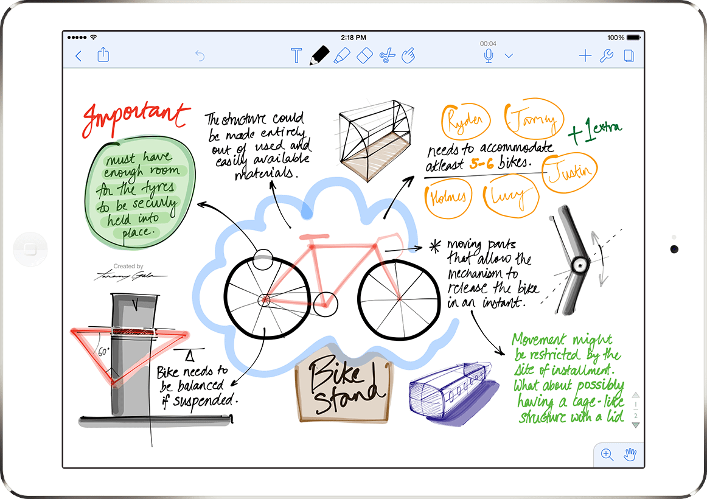Screen dimensions: 707x499
Task: Share this note via the share icon
Action: coord(103,55)
